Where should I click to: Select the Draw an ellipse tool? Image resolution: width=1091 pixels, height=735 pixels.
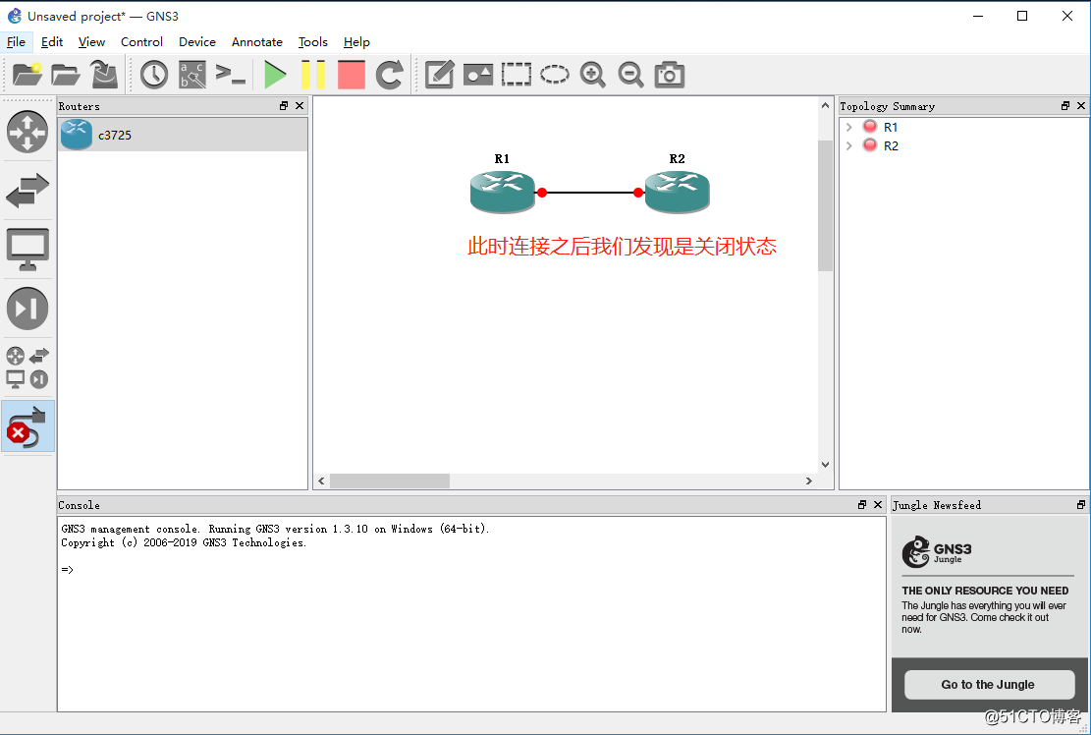tap(555, 75)
